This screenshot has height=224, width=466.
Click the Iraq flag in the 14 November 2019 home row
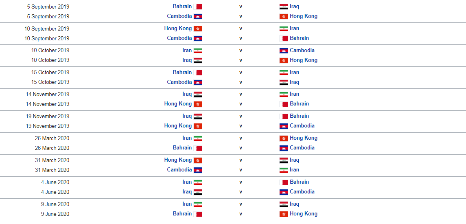point(198,94)
